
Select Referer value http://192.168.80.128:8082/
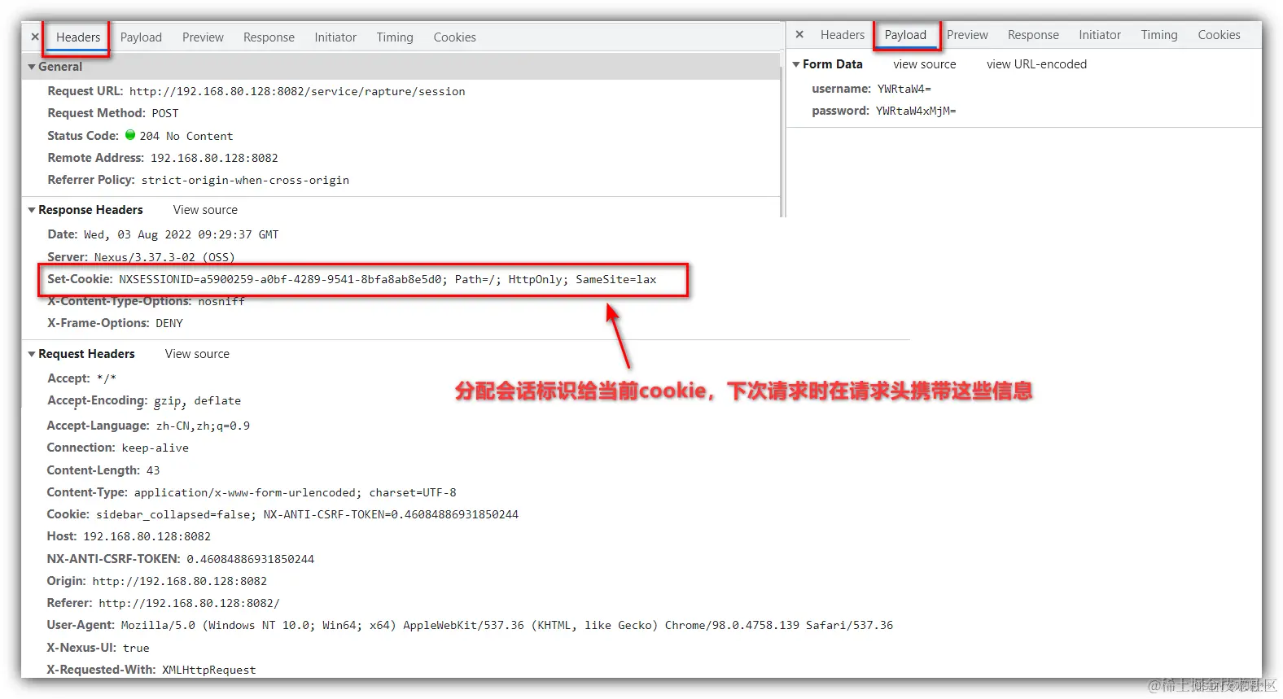click(189, 603)
